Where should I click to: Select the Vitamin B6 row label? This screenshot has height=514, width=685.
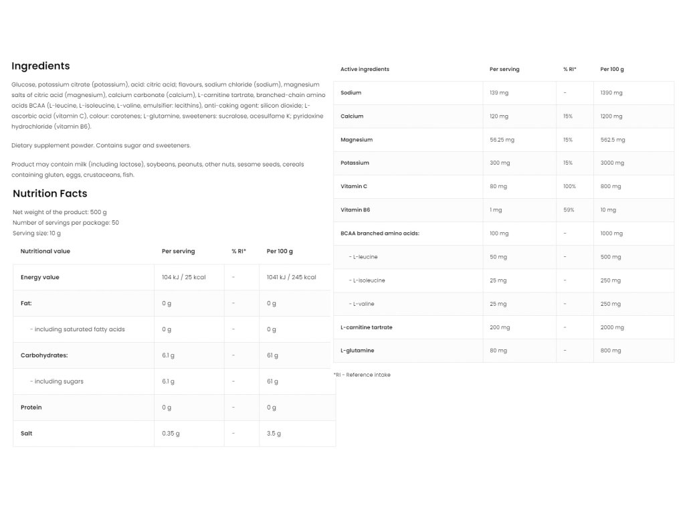355,210
